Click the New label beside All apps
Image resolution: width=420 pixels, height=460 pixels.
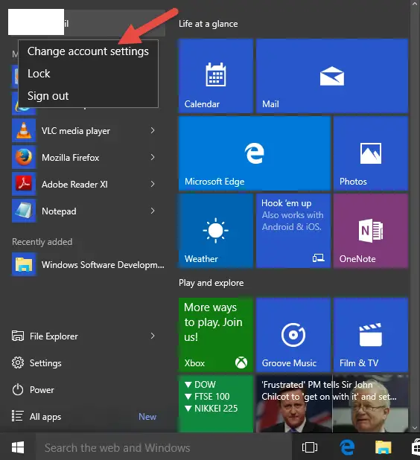point(147,417)
